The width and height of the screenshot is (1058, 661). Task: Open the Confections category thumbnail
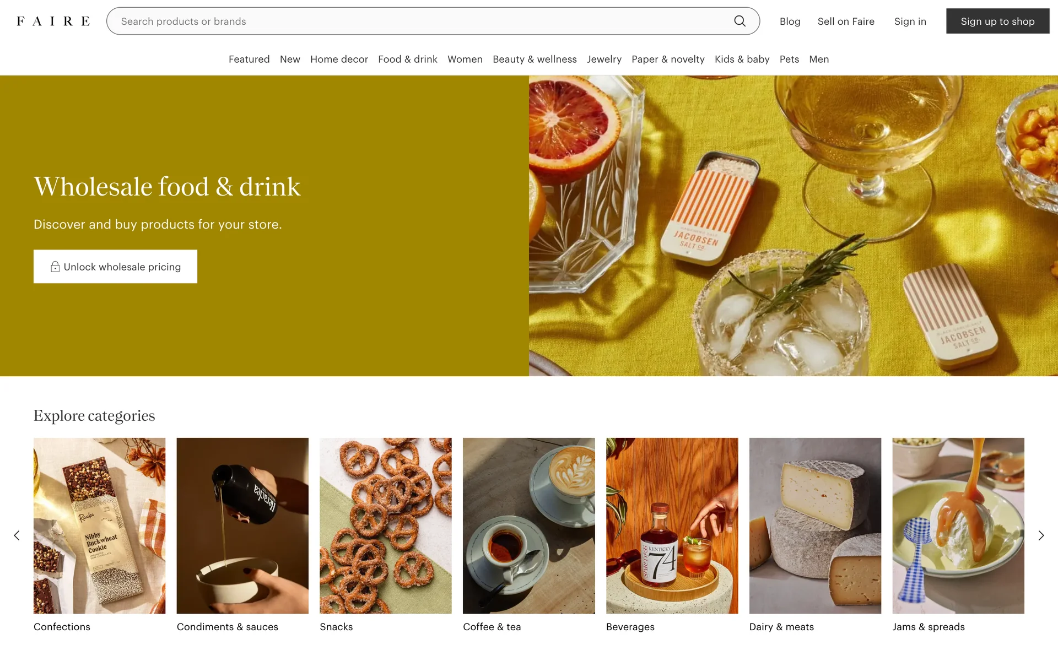[x=99, y=525]
